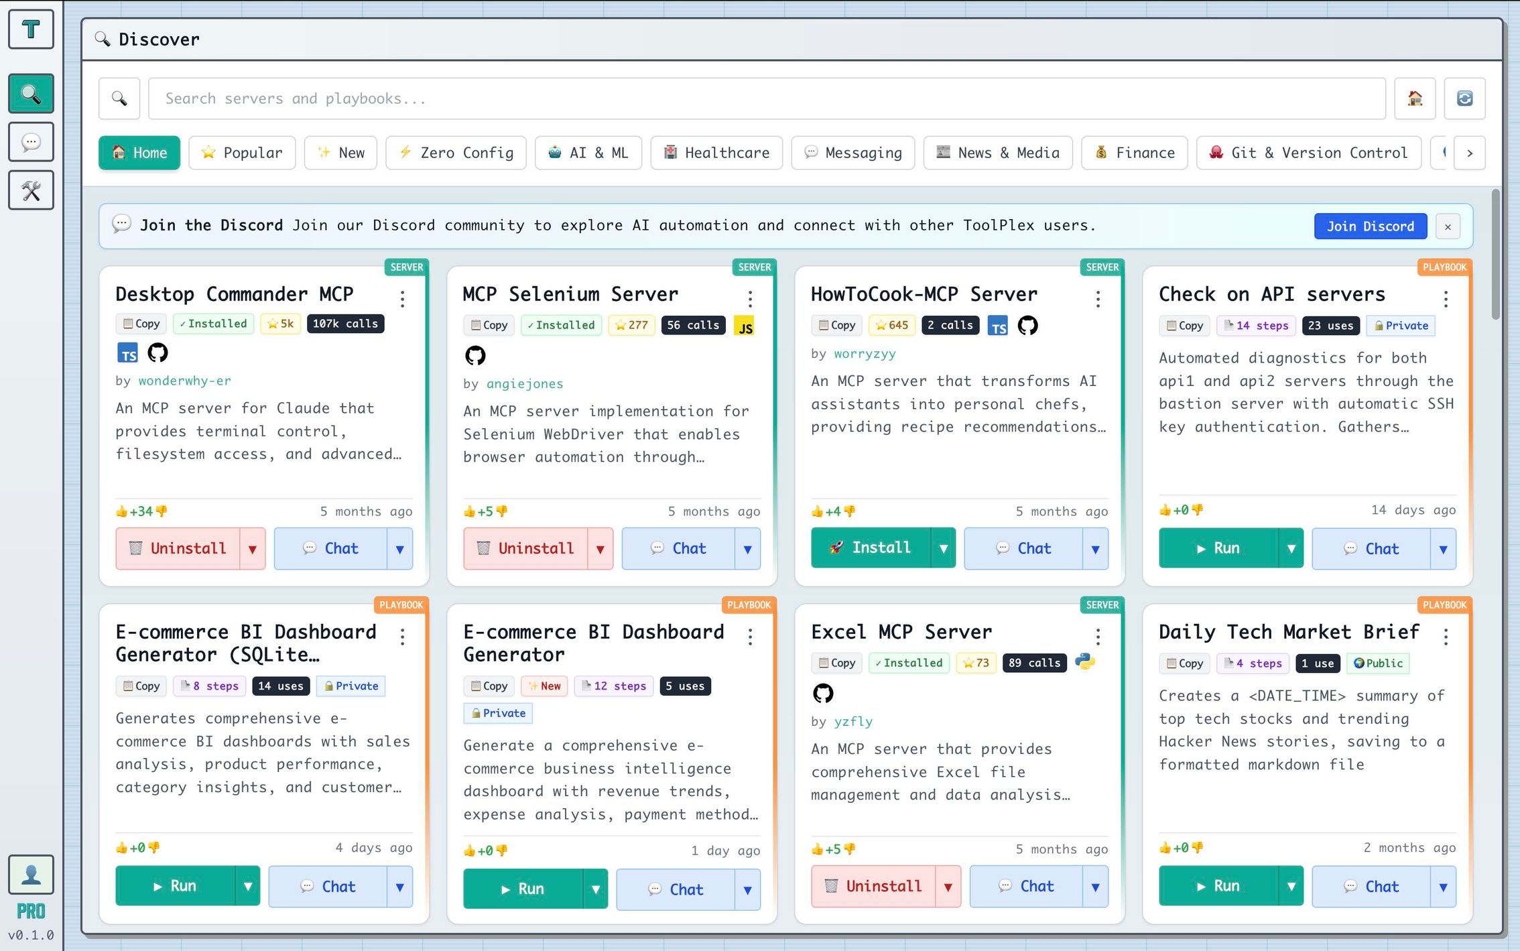Viewport: 1520px width, 951px height.
Task: Open angiejones author profile link
Action: (x=525, y=383)
